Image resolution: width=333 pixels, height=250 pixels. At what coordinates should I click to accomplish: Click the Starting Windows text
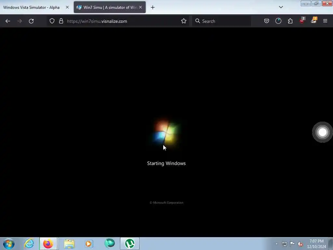tap(166, 163)
